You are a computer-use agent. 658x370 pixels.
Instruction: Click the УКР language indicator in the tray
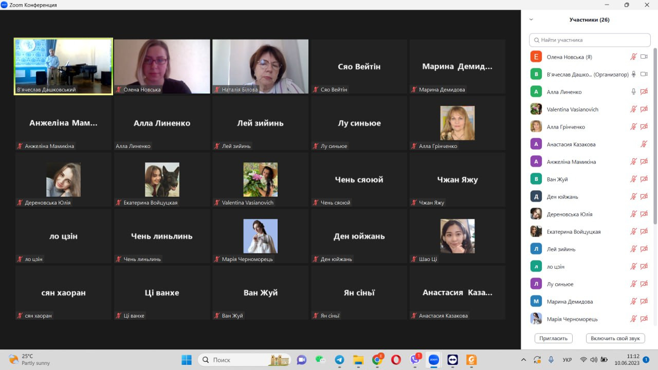567,360
